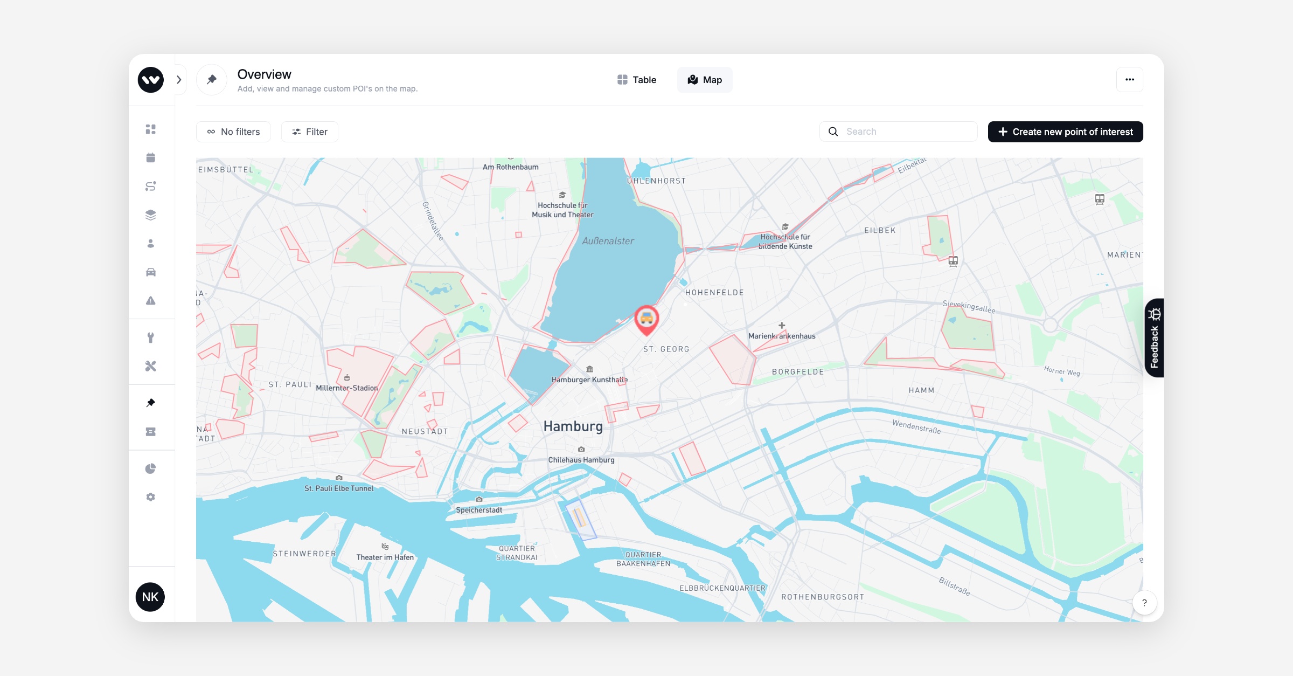Click the layers stack sidebar icon
Viewport: 1293px width, 676px height.
(151, 215)
